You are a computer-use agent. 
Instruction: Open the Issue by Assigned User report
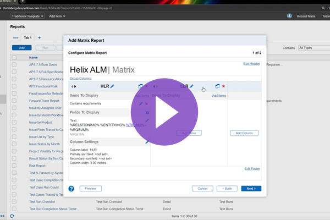(45, 108)
